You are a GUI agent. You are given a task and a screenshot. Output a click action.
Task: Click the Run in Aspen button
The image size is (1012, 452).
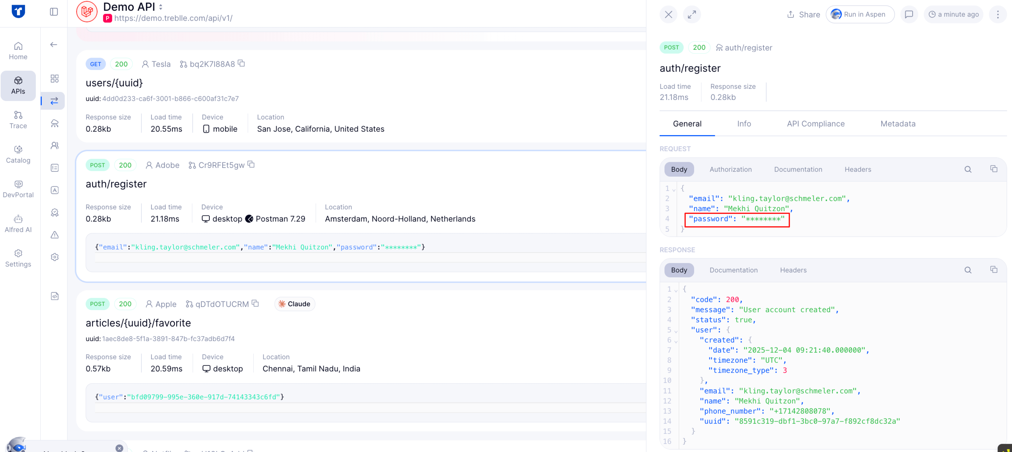pos(860,14)
